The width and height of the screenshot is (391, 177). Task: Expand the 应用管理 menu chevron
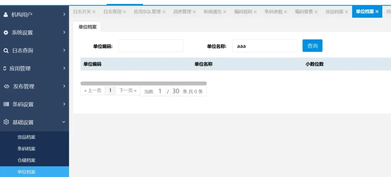(x=64, y=68)
